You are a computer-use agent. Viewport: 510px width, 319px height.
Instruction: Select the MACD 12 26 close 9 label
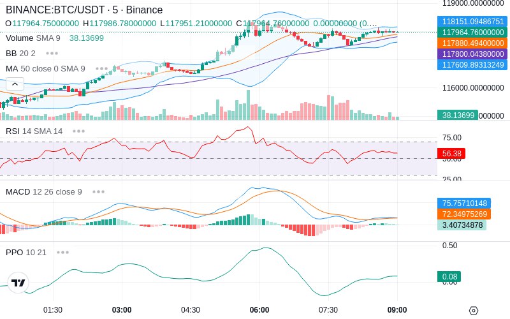(44, 192)
